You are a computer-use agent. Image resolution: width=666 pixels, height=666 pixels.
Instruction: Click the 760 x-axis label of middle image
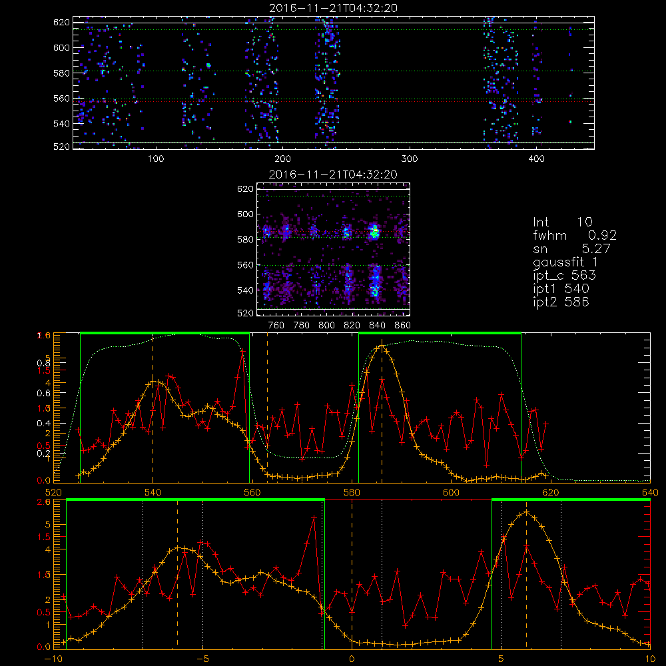[276, 326]
